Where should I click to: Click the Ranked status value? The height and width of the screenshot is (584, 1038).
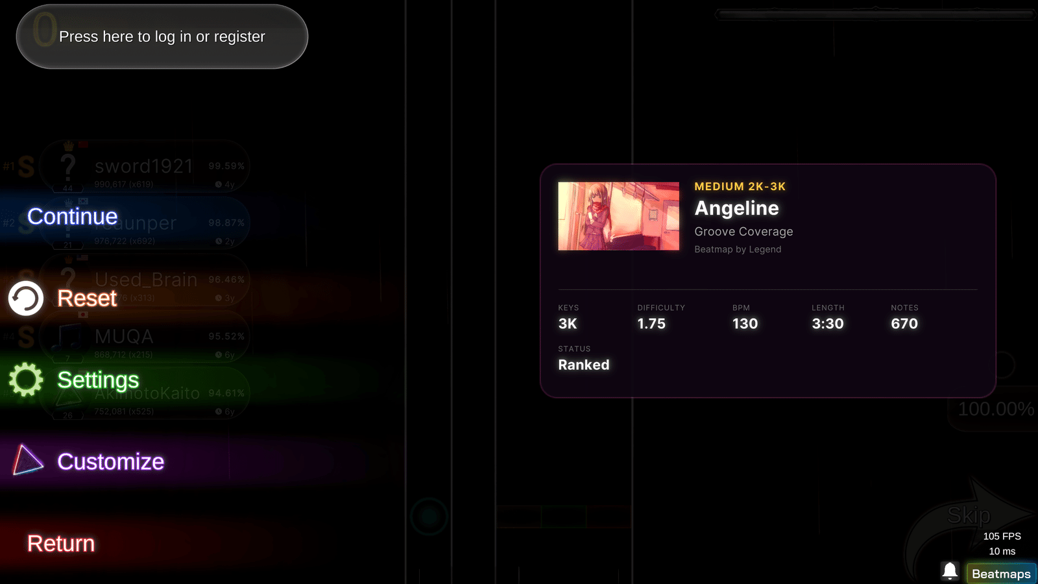point(584,365)
